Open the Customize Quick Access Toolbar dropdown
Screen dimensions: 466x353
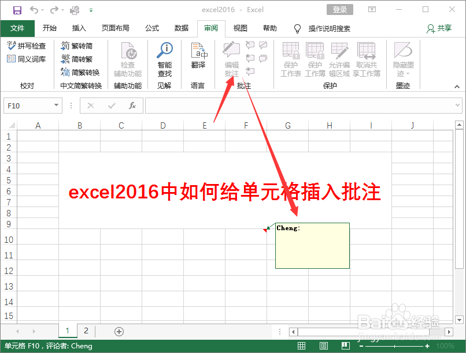[91, 10]
